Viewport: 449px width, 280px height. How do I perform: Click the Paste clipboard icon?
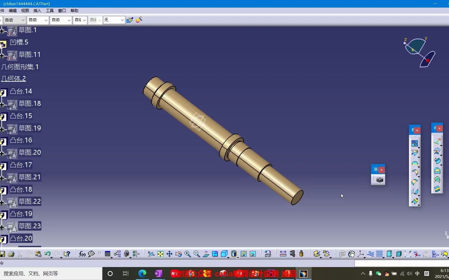[38, 254]
